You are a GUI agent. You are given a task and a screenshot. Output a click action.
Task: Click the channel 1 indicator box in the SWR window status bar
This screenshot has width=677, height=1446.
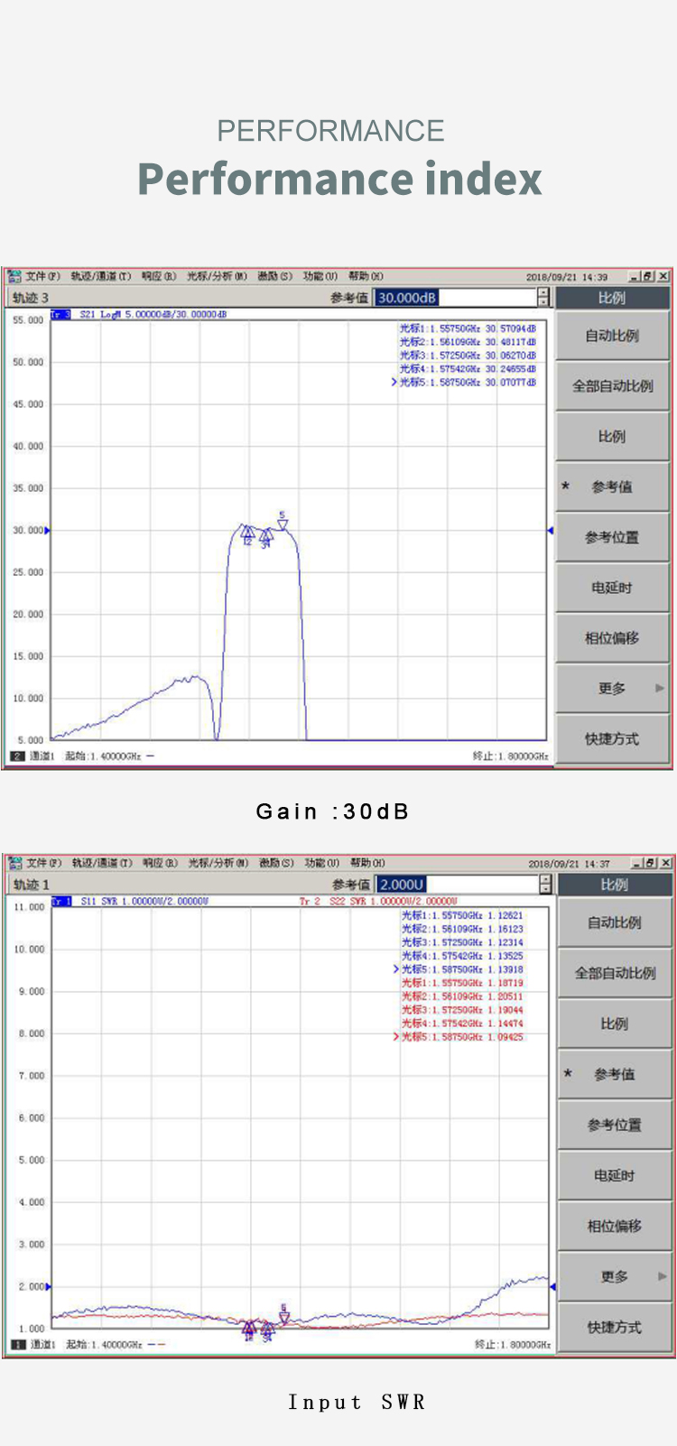point(17,1344)
